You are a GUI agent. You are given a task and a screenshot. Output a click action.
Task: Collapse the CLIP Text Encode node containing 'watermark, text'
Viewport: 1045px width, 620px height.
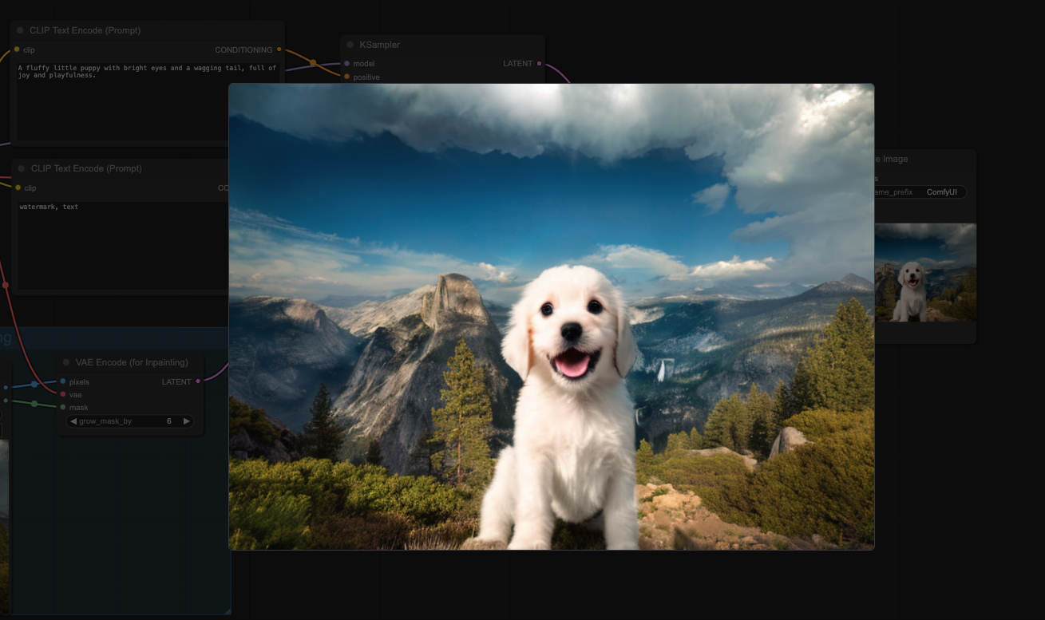(x=21, y=168)
